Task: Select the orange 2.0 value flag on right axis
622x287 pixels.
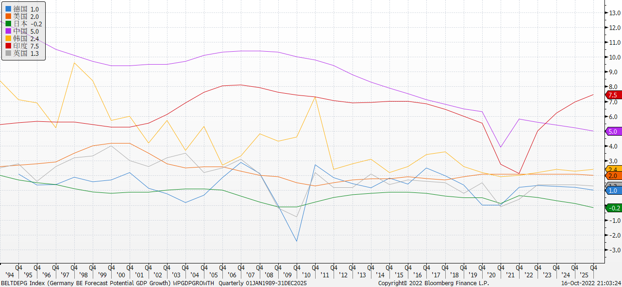Action: point(612,176)
